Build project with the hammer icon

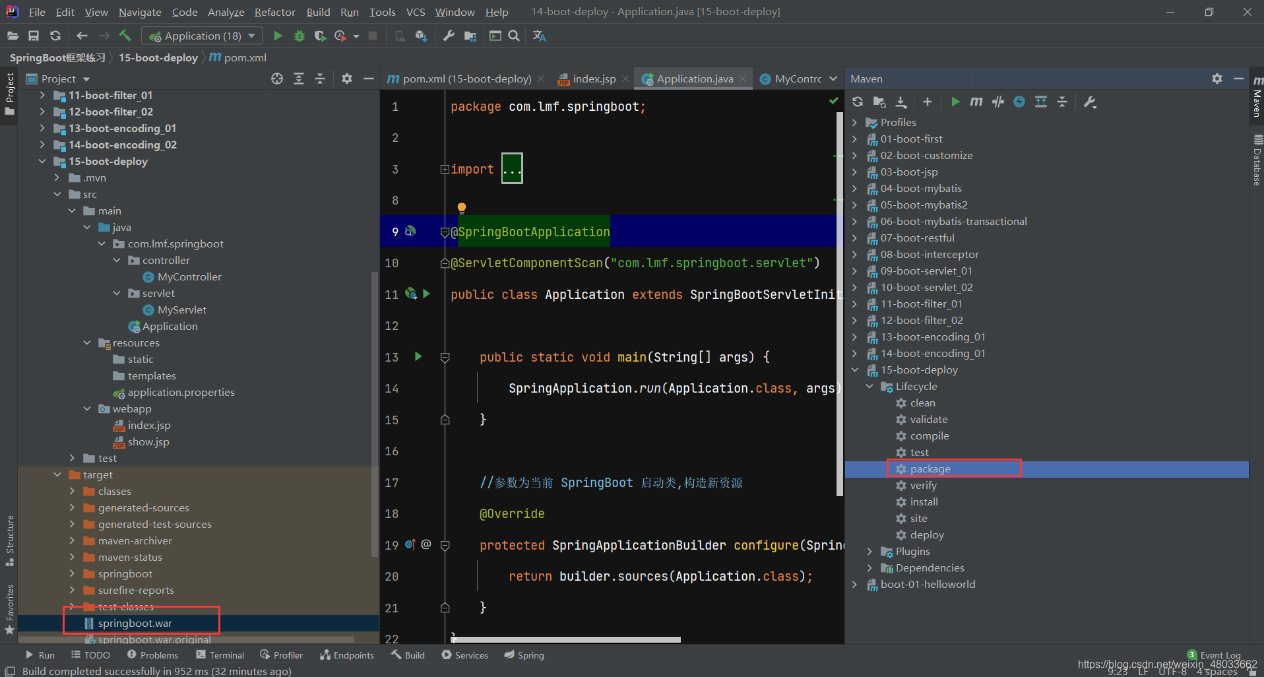pos(125,36)
